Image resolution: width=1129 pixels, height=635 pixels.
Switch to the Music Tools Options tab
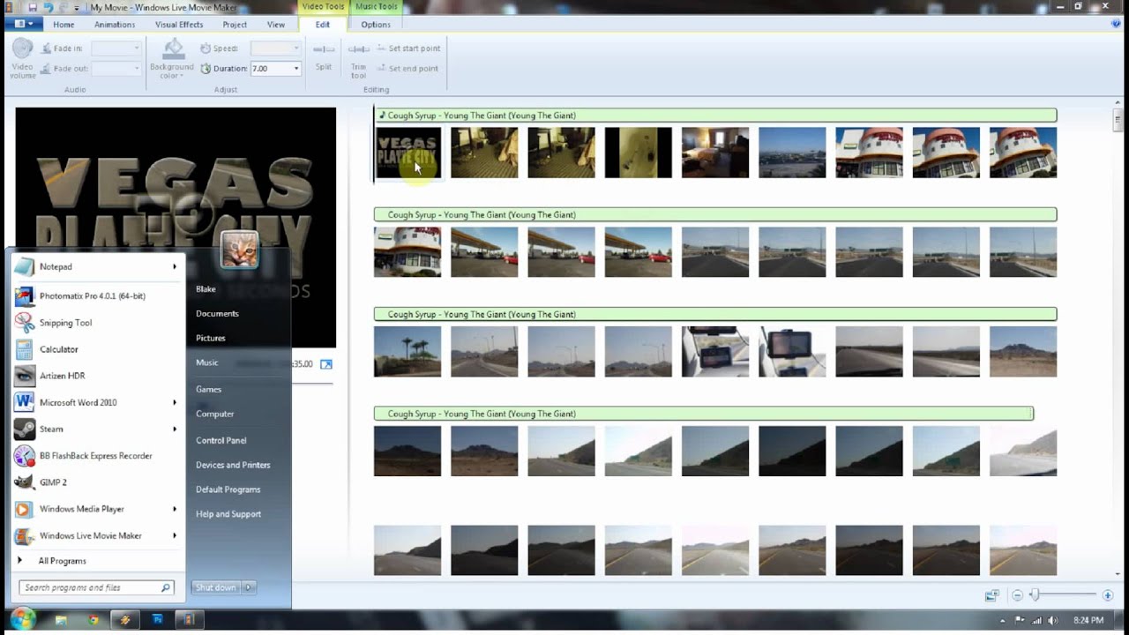376,25
